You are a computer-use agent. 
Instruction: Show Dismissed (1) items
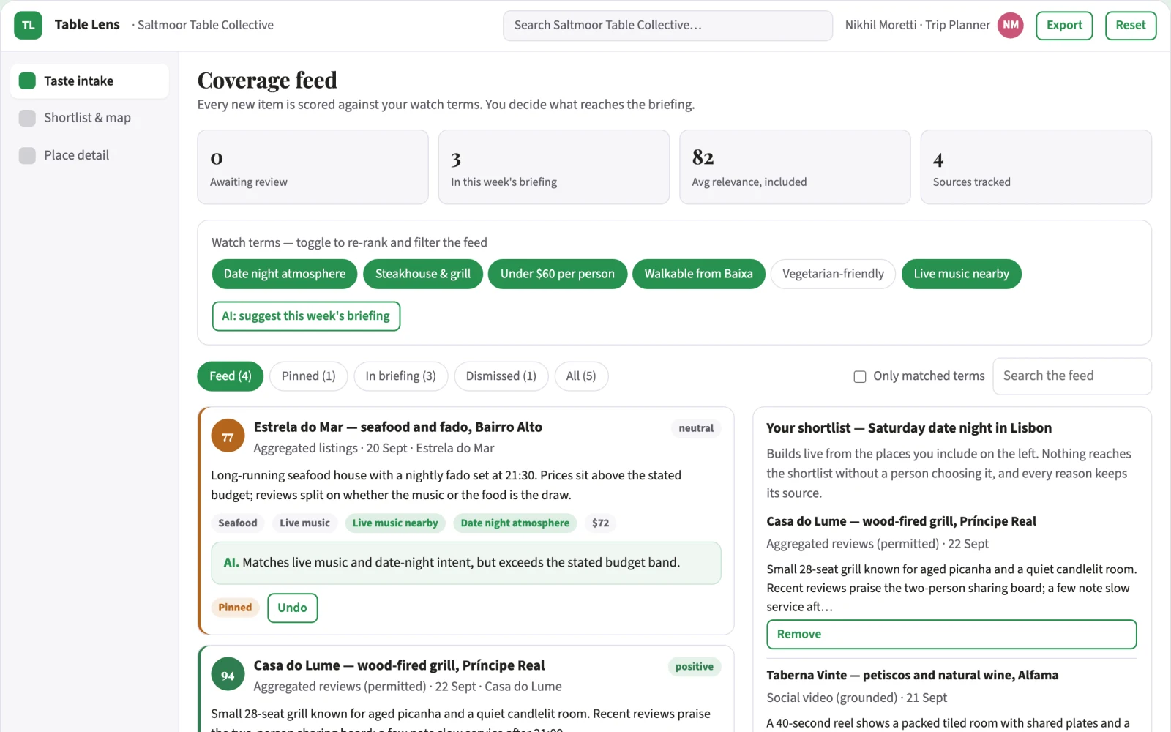(501, 376)
